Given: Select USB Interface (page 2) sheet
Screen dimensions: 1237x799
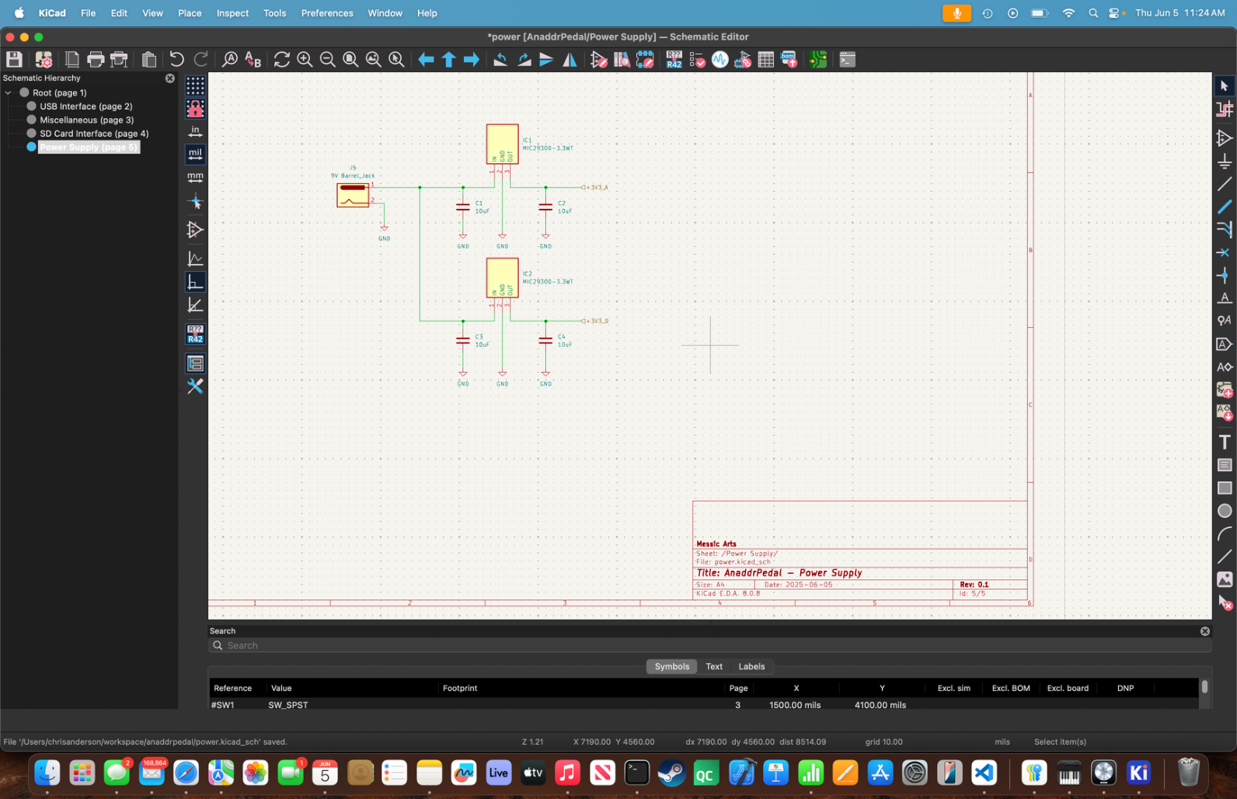Looking at the screenshot, I should 85,106.
